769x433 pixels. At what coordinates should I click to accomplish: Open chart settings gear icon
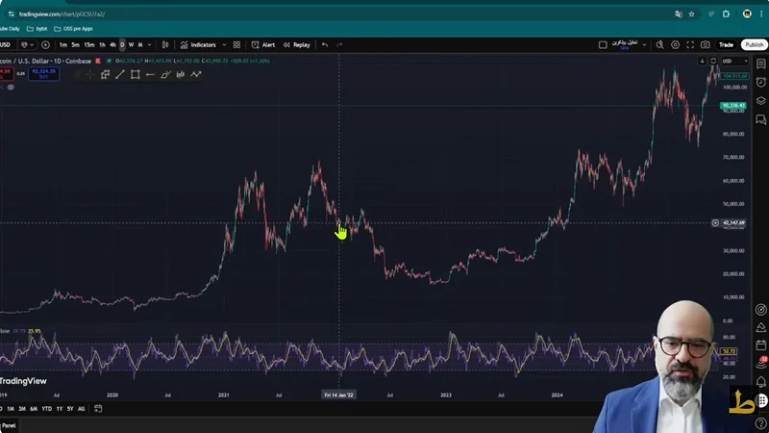click(675, 45)
